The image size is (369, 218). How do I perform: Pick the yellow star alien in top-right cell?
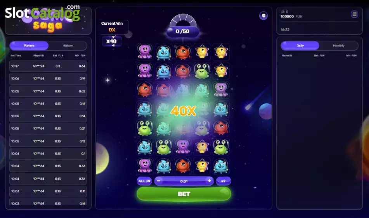(221, 51)
